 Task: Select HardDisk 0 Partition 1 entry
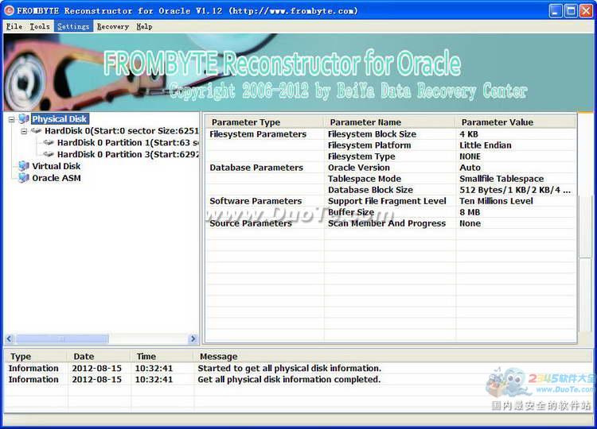[x=128, y=142]
